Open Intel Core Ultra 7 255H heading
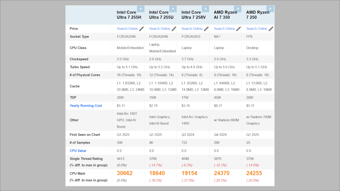Image resolution: width=340 pixels, height=191 pixels. (129, 15)
